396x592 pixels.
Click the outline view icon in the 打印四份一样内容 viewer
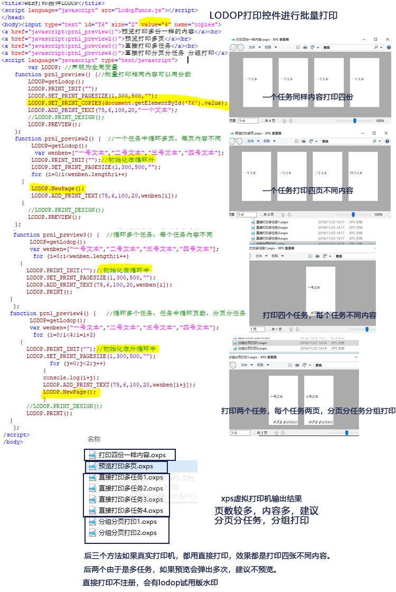(297, 48)
